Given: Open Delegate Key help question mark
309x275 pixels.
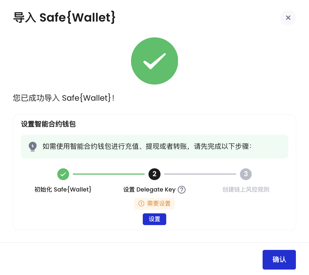Looking at the screenshot, I should pos(182,190).
